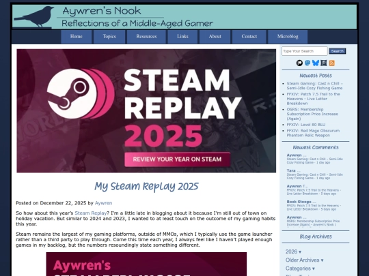Expand the 2026 archive
Viewport: 369px width, 276px height.
(293, 251)
